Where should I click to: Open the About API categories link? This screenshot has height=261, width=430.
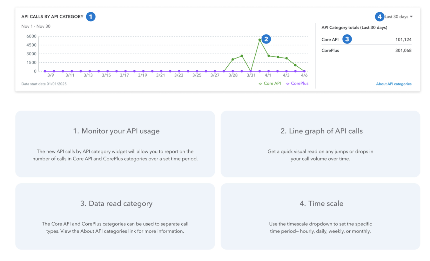[394, 84]
